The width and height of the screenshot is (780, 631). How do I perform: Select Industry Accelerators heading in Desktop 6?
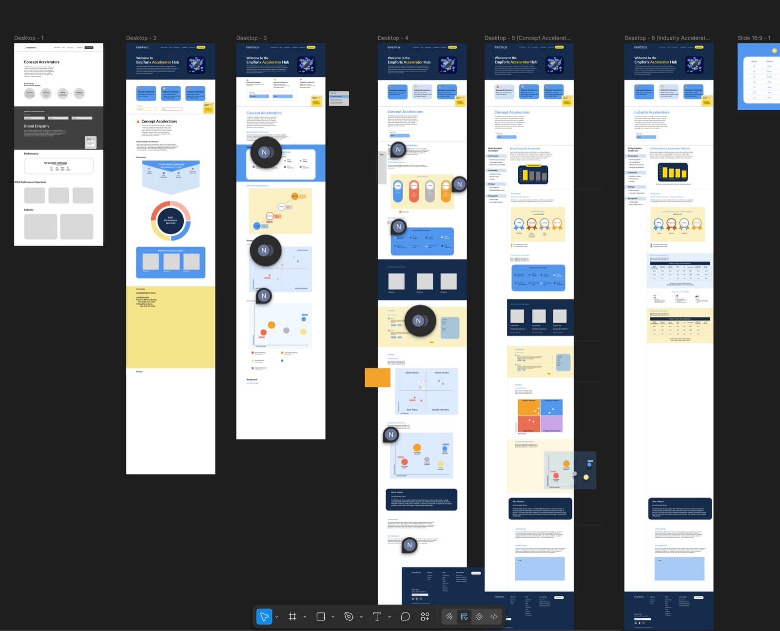[x=652, y=112]
